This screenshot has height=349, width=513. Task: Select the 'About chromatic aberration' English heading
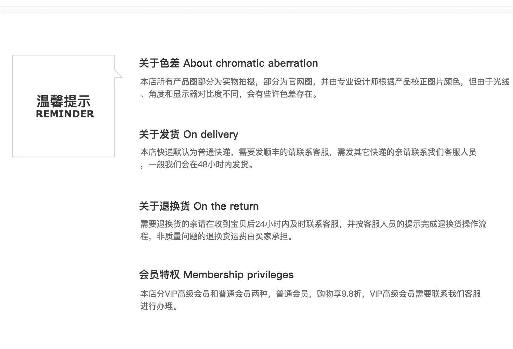[250, 63]
